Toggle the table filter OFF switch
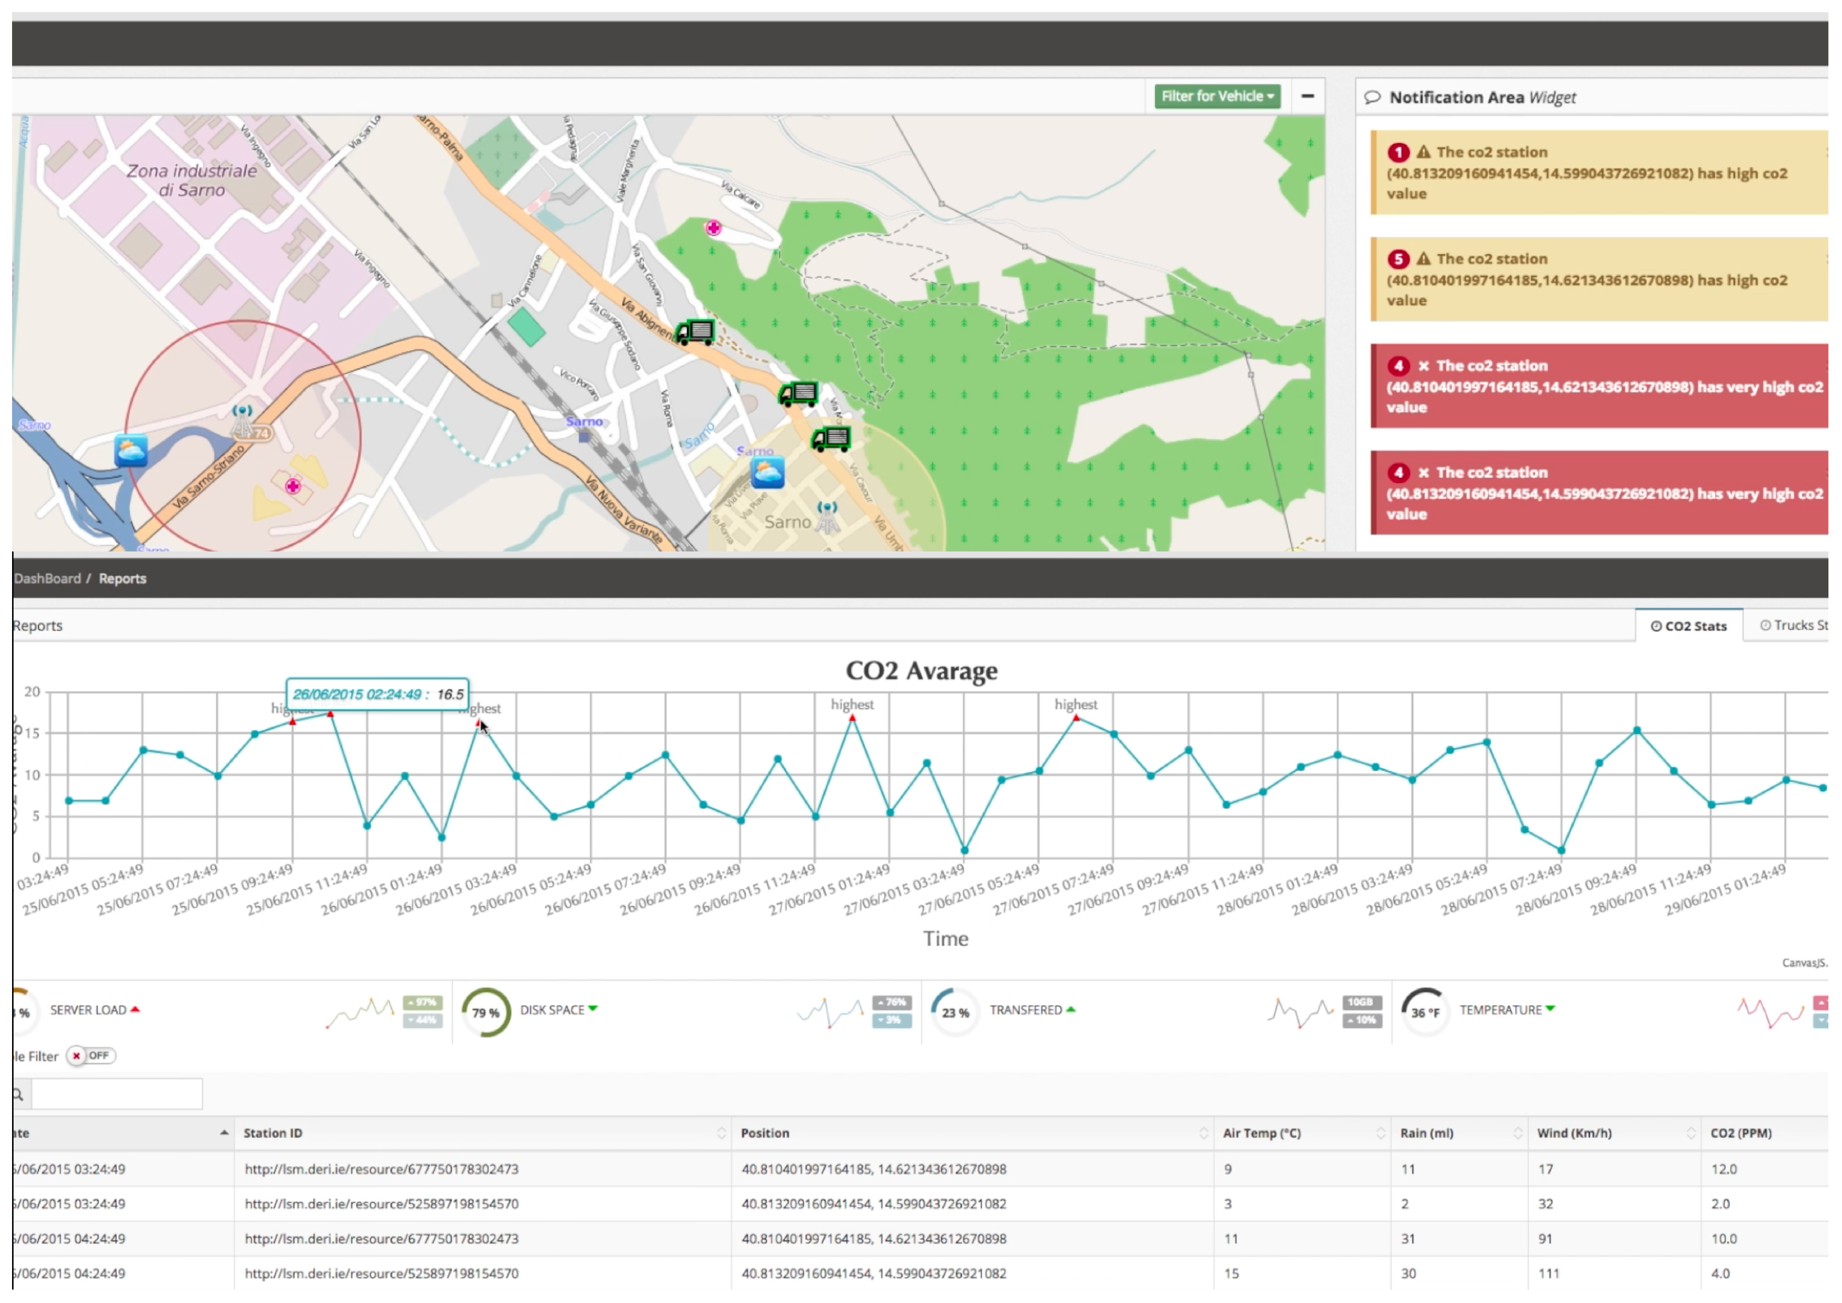 click(92, 1056)
